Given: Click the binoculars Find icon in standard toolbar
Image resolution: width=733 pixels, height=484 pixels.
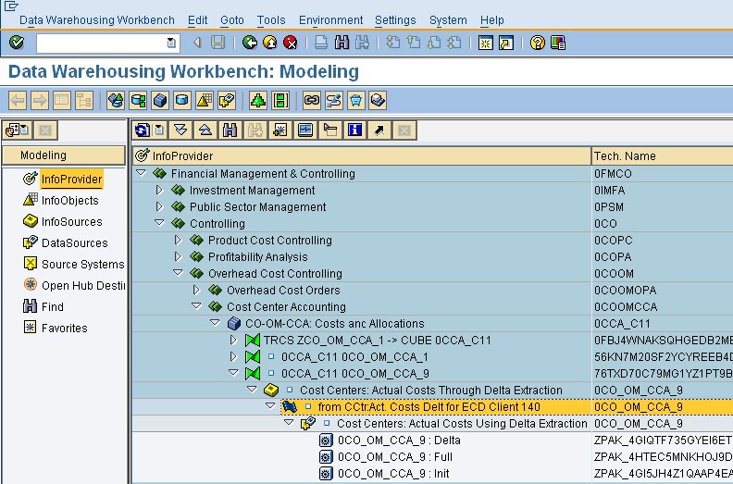Looking at the screenshot, I should (342, 43).
